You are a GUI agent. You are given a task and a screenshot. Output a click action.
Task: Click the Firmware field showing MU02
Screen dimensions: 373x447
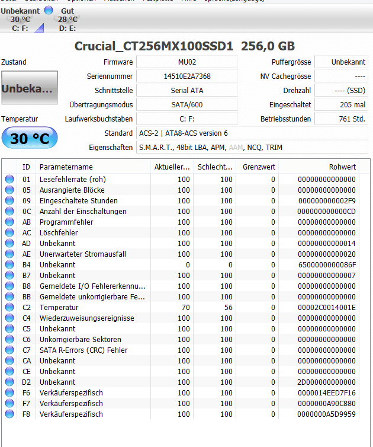(x=187, y=62)
